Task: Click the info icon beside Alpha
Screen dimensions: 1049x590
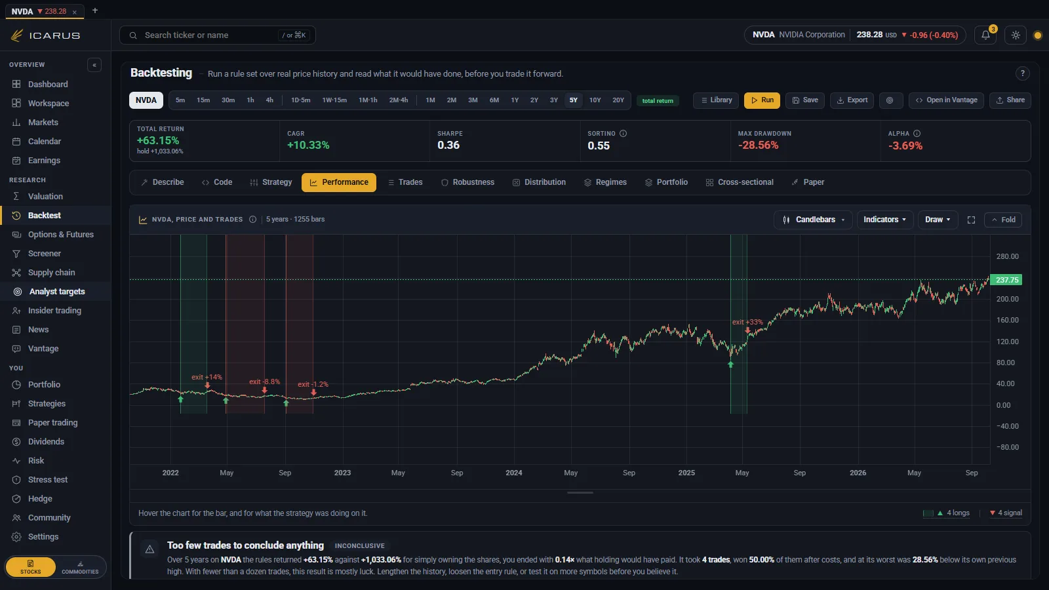Action: click(x=917, y=134)
